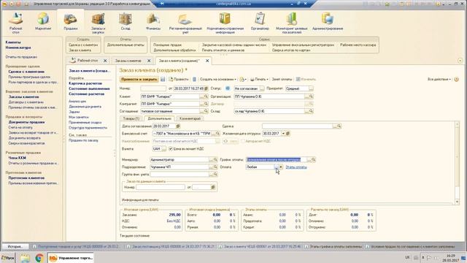Click the form's vertical scrollbar down arrow
The width and height of the screenshot is (467, 263).
(458, 202)
